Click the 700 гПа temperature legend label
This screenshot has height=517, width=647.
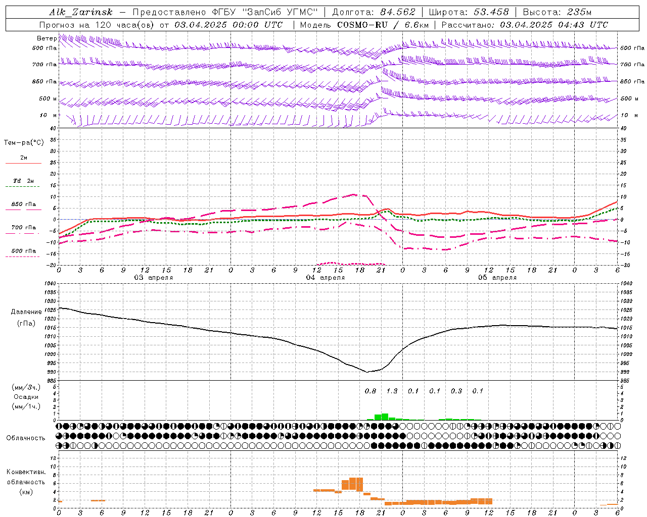point(24,227)
